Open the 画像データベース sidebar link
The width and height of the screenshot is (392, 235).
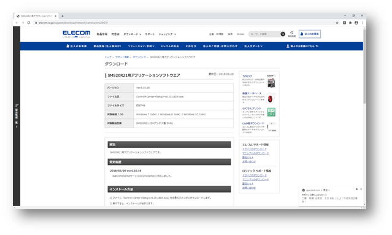(252, 93)
